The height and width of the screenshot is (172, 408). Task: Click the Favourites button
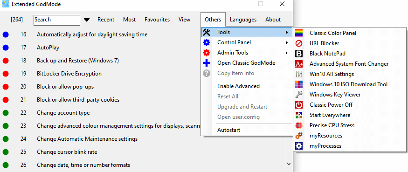click(157, 20)
